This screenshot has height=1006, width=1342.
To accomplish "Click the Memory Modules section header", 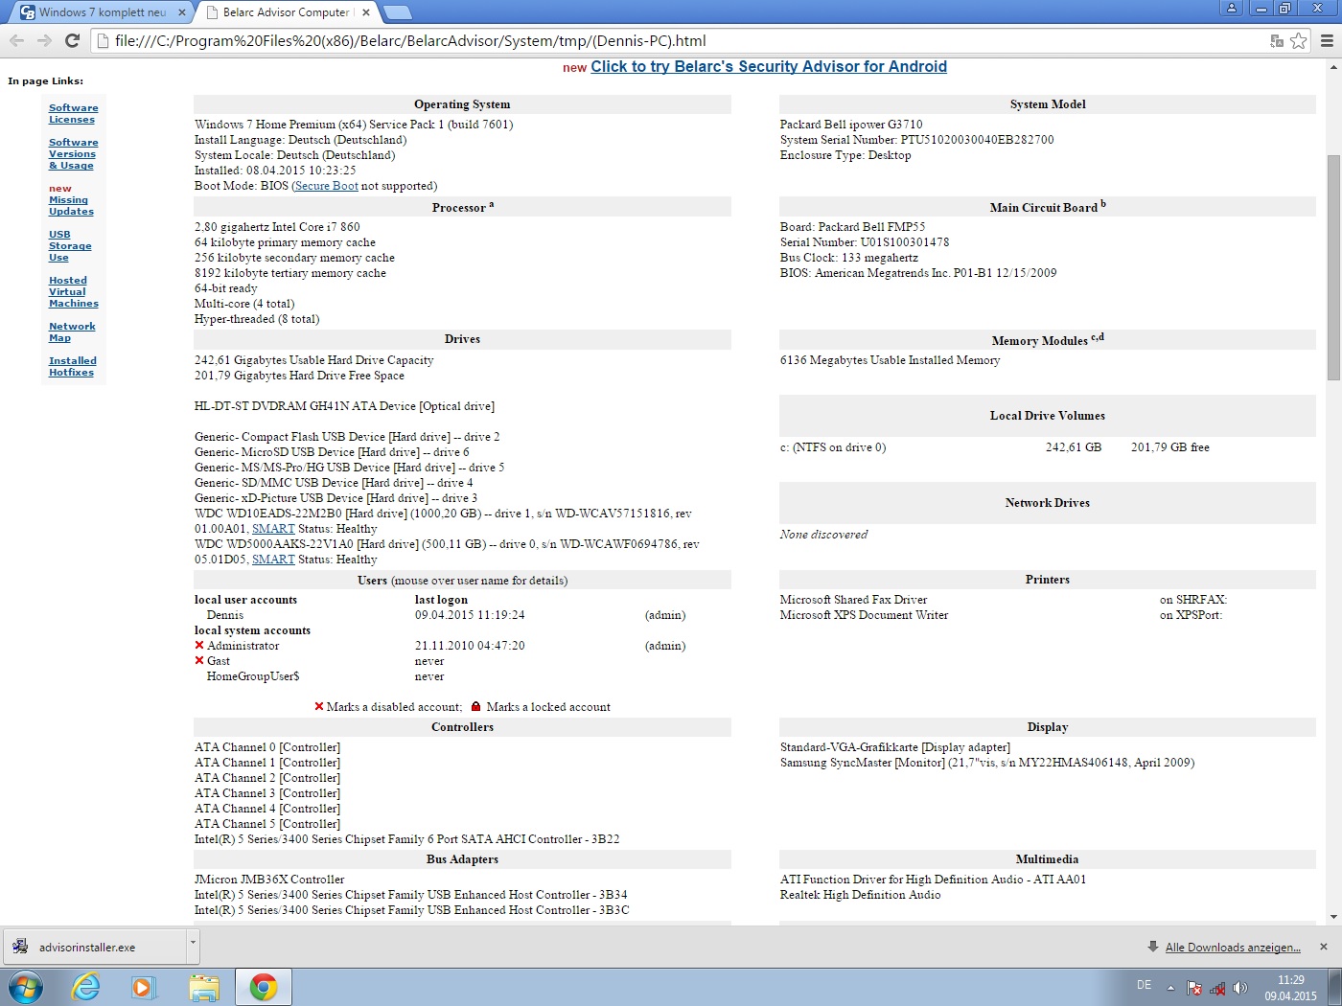I will point(1048,339).
